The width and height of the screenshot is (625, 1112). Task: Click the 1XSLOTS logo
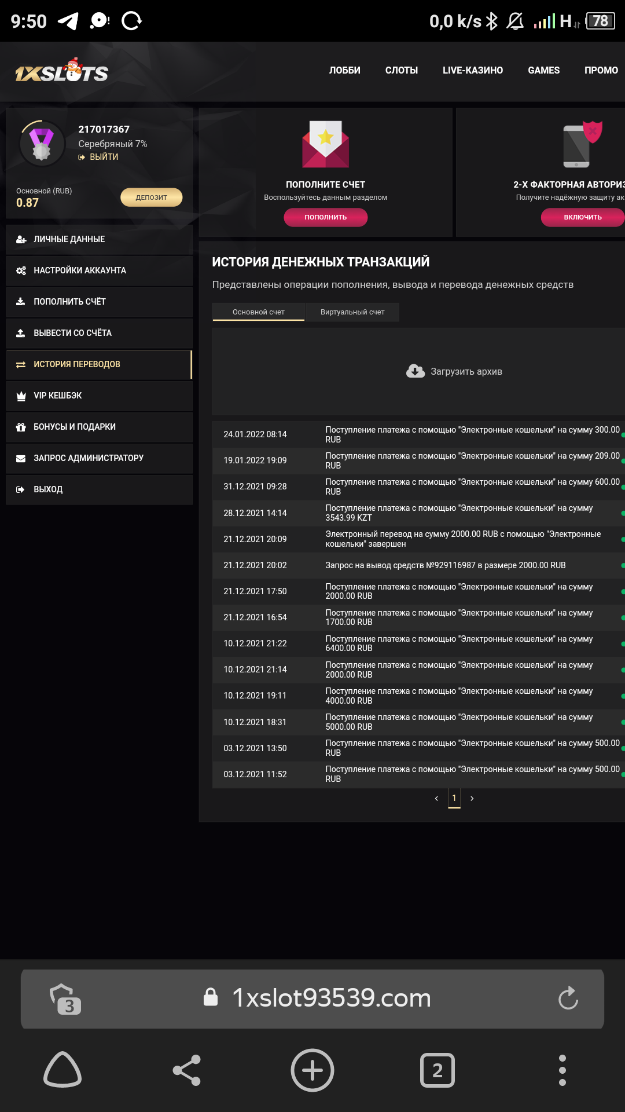pyautogui.click(x=61, y=72)
